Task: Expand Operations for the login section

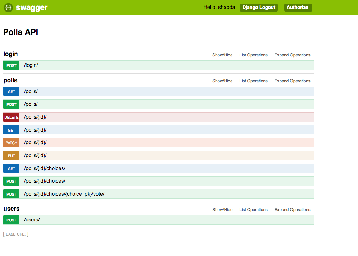Action: [x=292, y=55]
